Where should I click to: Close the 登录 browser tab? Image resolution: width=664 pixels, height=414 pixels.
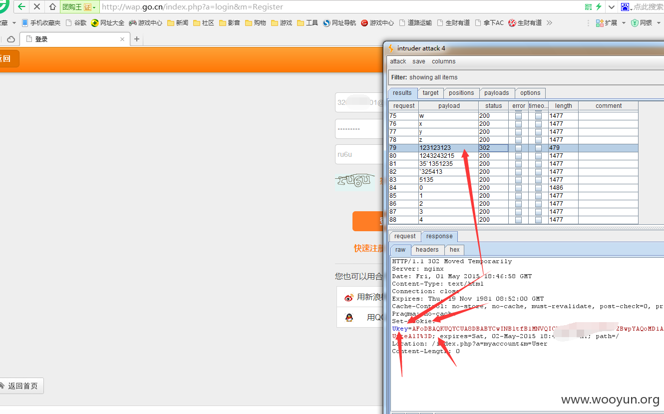point(123,39)
